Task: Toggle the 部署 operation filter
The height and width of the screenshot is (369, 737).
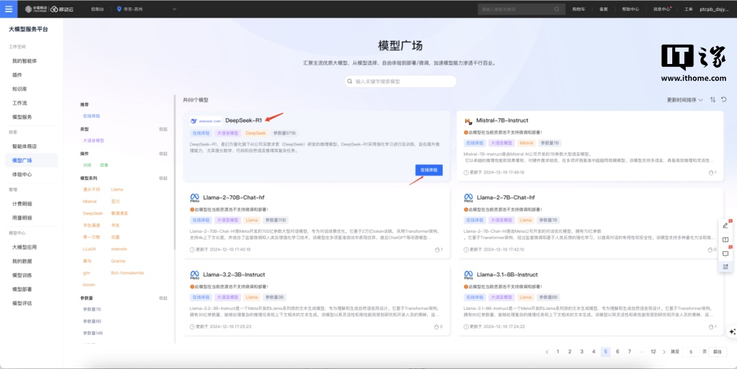Action: click(x=104, y=165)
